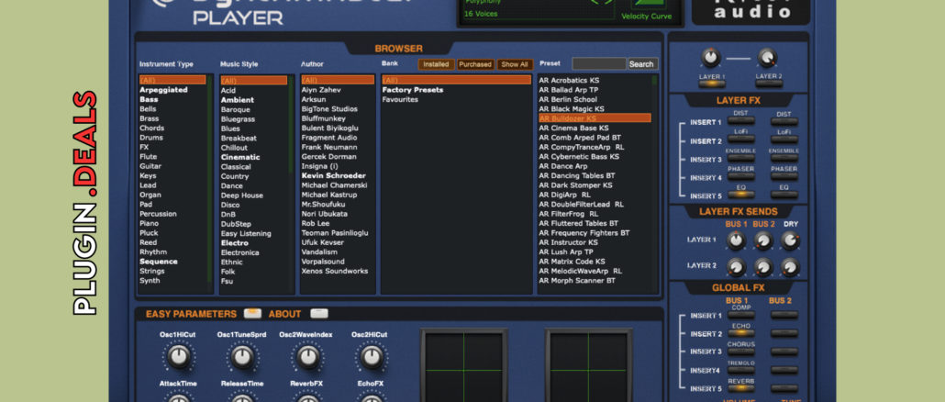Toggle the Global FX TREMOLO insert
Image resolution: width=945 pixels, height=402 pixels.
pyautogui.click(x=740, y=370)
